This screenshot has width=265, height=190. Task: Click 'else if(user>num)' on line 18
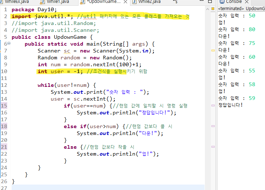[x=91, y=126]
